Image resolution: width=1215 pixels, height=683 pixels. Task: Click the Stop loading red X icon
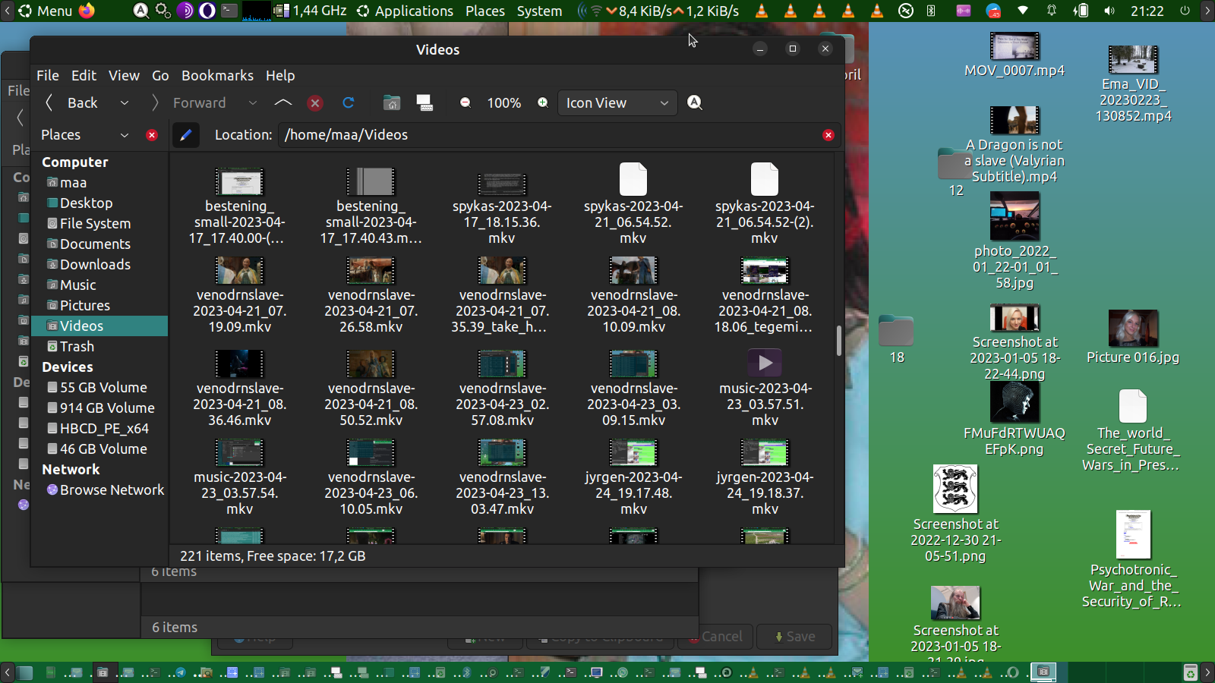pos(315,103)
